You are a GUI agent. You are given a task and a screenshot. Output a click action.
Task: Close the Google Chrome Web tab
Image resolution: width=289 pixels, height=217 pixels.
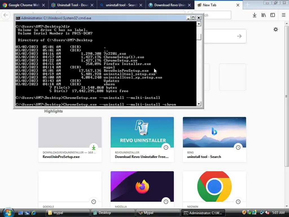pos(43,5)
